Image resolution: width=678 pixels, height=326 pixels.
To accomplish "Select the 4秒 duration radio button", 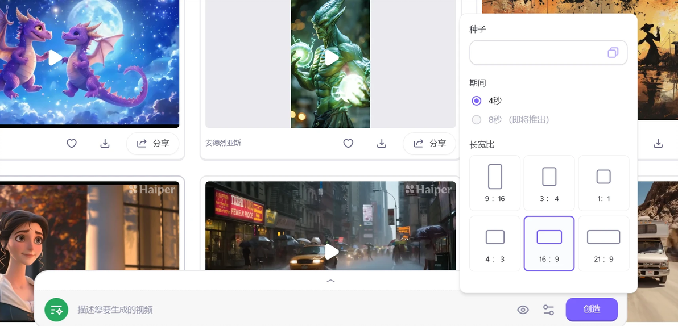I will (476, 101).
